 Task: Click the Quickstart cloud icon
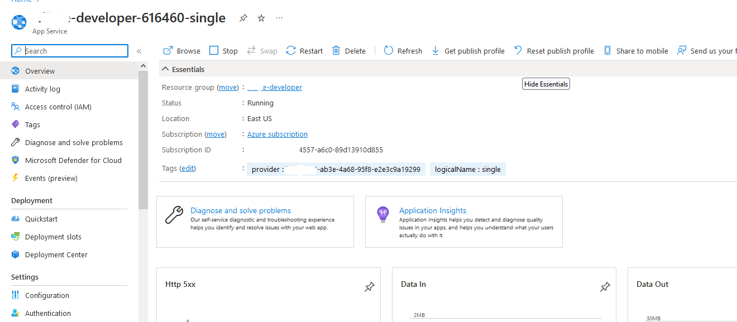coord(15,219)
